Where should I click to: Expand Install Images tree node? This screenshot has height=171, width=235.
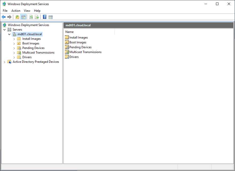[14, 39]
